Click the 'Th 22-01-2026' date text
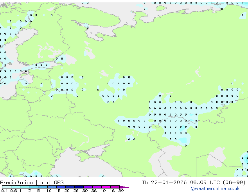This screenshot has width=248, height=192. [x=164, y=183]
